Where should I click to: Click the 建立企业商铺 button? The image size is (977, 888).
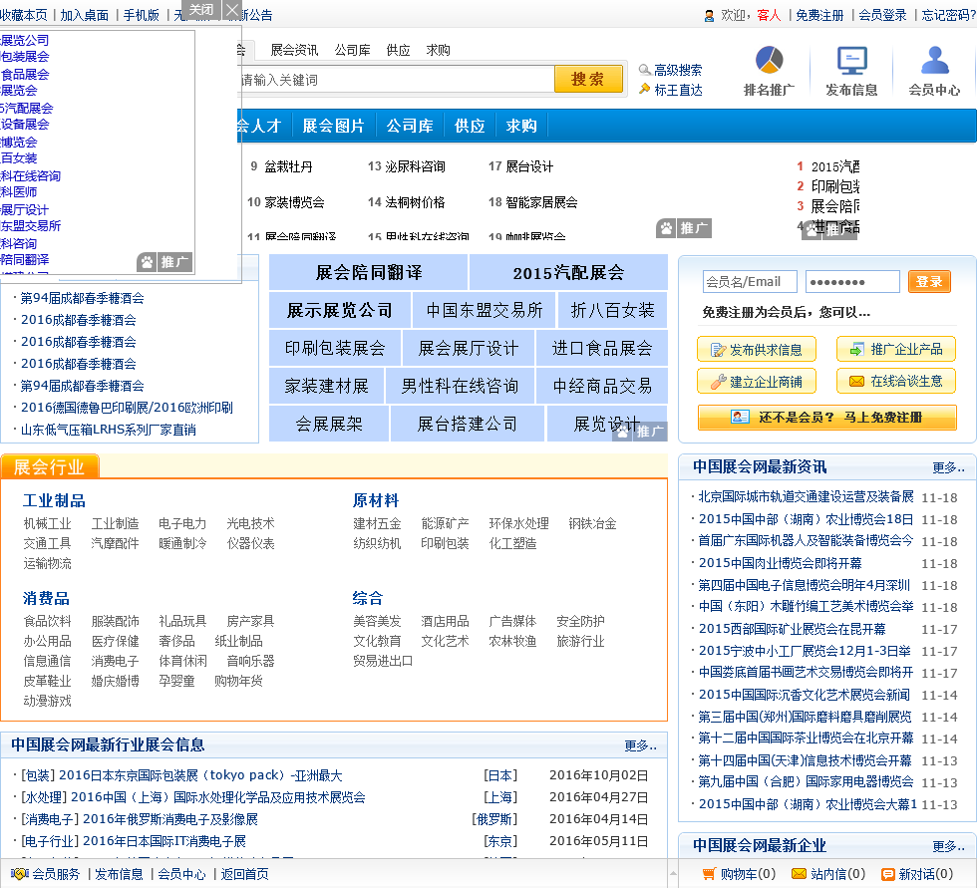point(757,381)
